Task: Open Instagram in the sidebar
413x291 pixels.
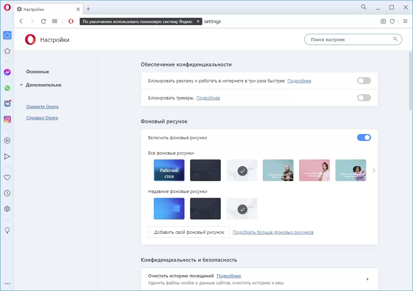Action: tap(7, 119)
